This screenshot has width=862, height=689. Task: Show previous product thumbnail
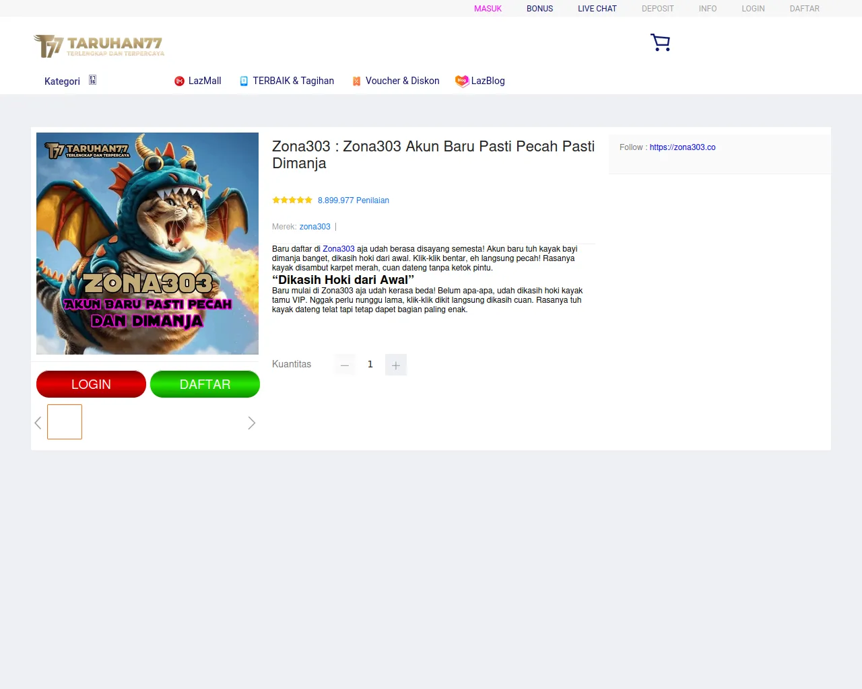[x=38, y=423]
